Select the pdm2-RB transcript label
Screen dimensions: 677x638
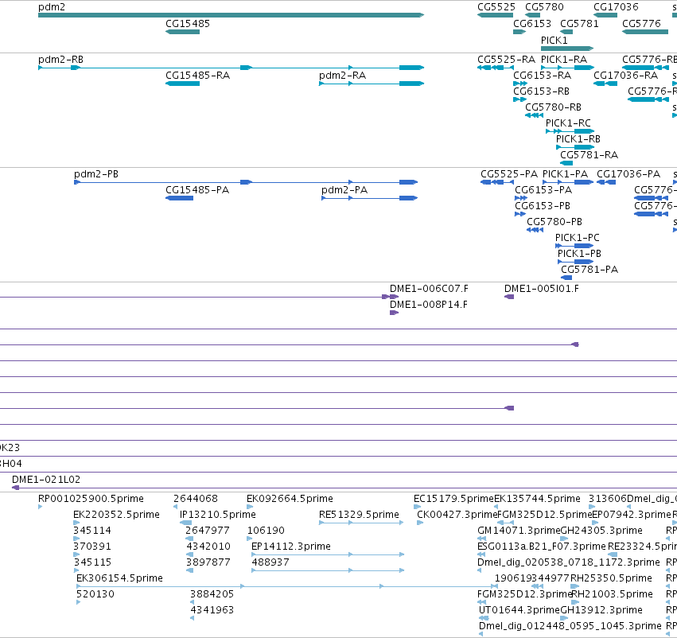(60, 60)
